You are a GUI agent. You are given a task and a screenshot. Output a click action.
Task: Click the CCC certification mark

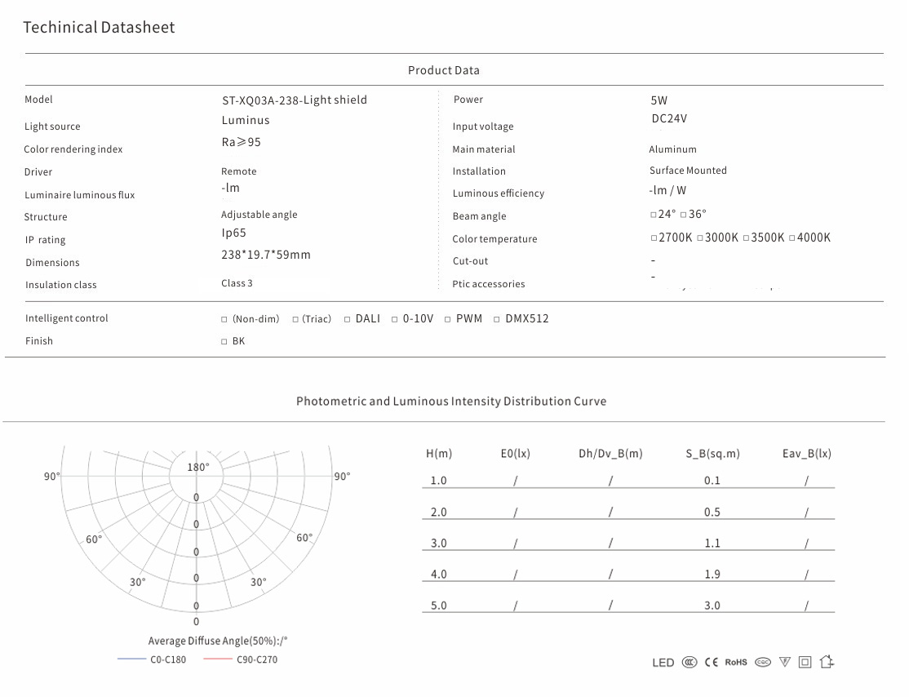(690, 662)
